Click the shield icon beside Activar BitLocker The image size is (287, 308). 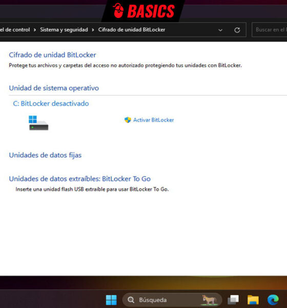coord(128,120)
